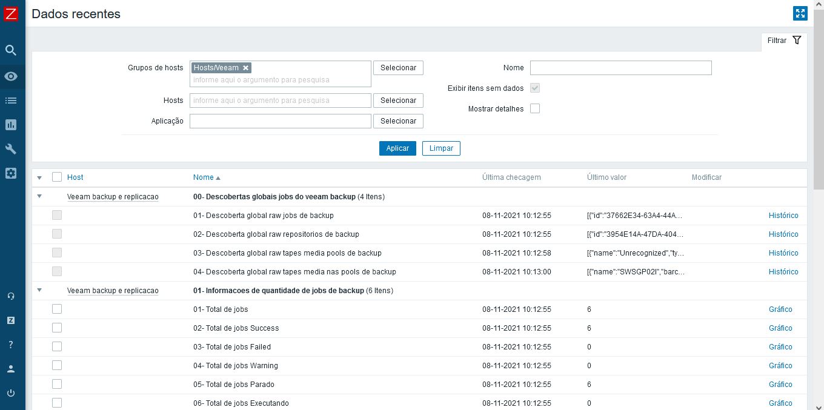Check the 02- Total de jobs Success checkbox
824x410 pixels.
[57, 328]
